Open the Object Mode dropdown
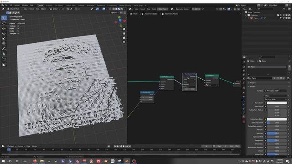 [x=14, y=9]
